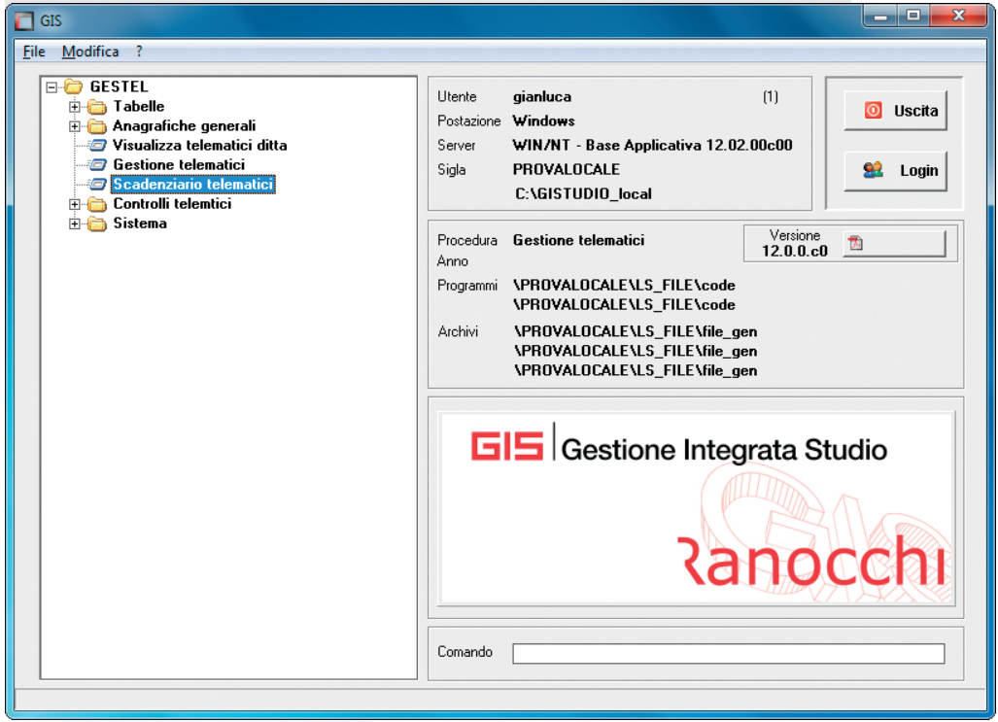
Task: Click the GIS application icon in title bar
Action: coord(24,21)
